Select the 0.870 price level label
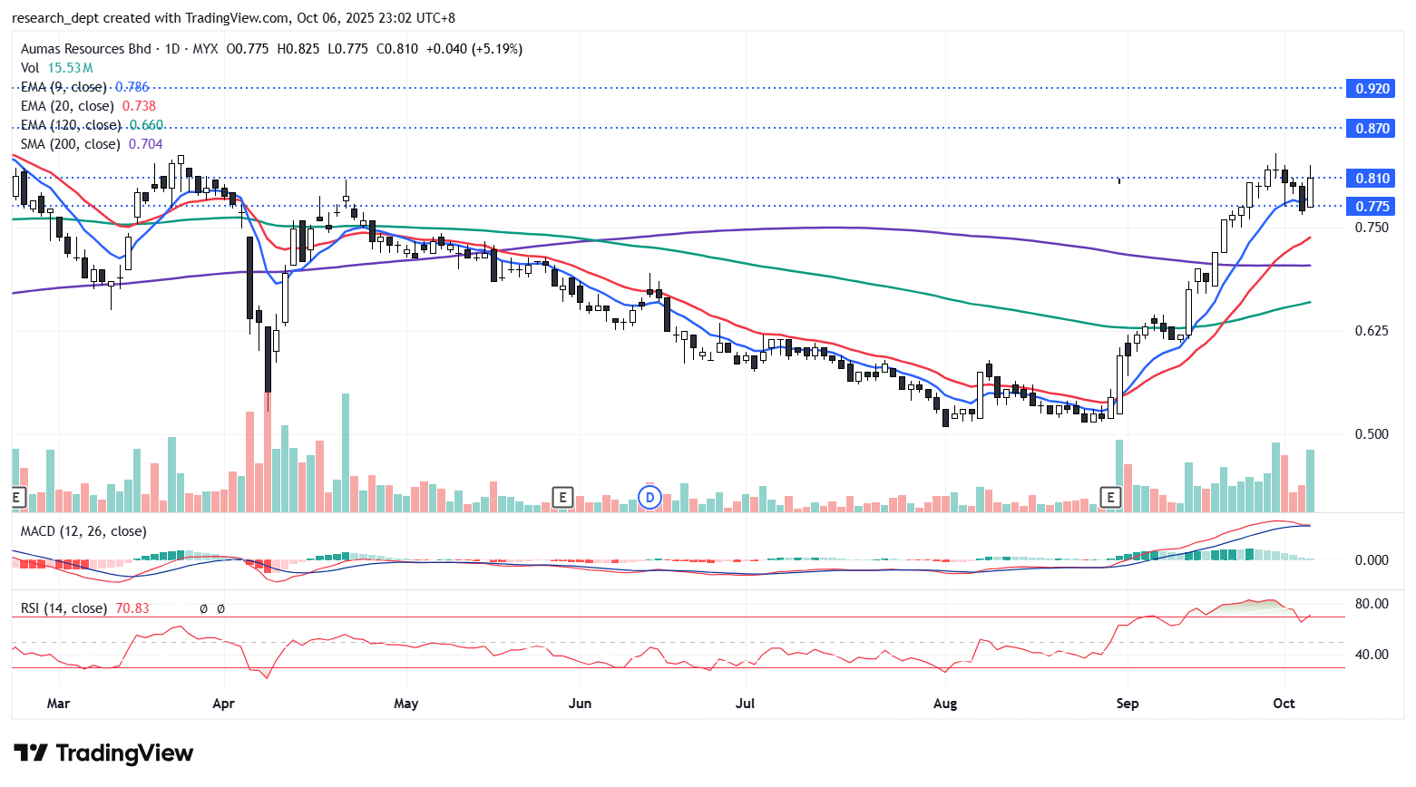This screenshot has width=1416, height=787. pos(1372,129)
